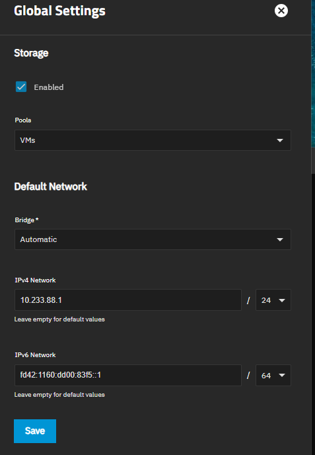Image resolution: width=315 pixels, height=455 pixels.
Task: Click the arrow icon beside the 64 prefix
Action: tap(282, 376)
